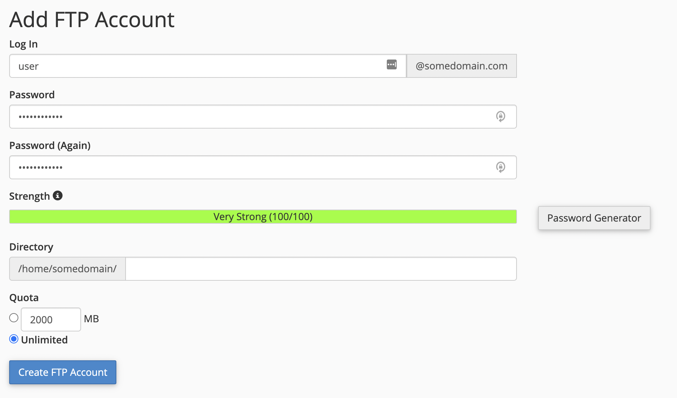The width and height of the screenshot is (677, 398).
Task: Select the Unlimited quota radio button
Action: (14, 339)
